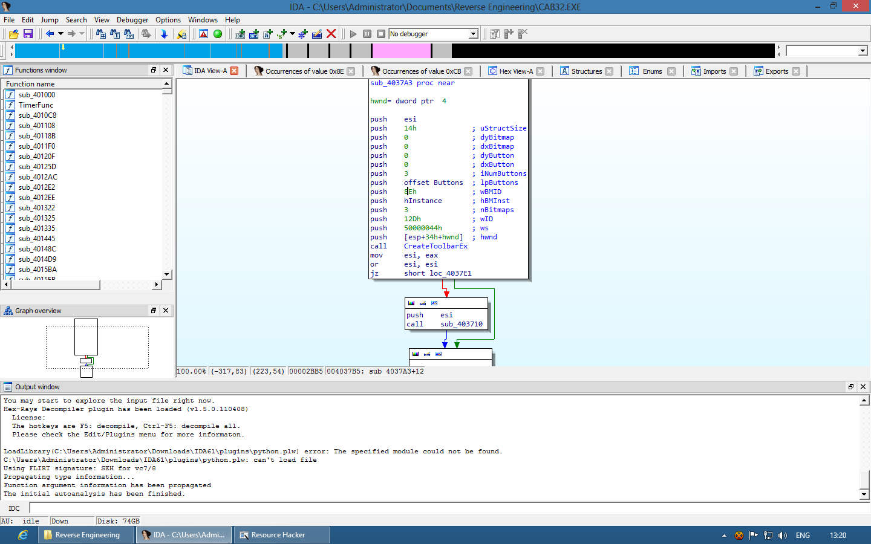Click the blue asterisk plus toolbar icon
The height and width of the screenshot is (544, 871).
303,34
